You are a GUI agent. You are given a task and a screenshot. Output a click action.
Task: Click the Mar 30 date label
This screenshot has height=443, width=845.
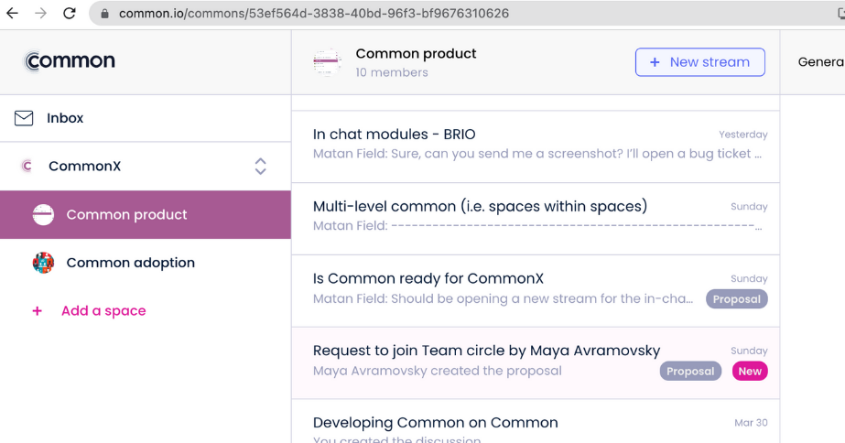751,423
